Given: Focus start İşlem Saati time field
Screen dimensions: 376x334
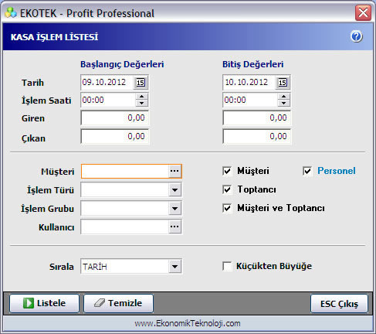Looking at the screenshot, I should pos(108,100).
